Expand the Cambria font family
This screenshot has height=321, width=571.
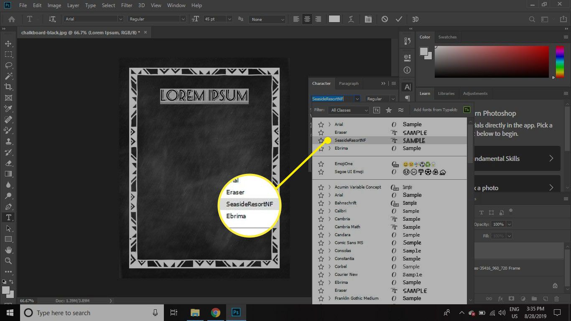(x=329, y=219)
